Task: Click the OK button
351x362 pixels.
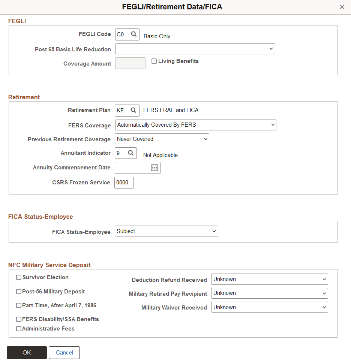Action: 27,352
